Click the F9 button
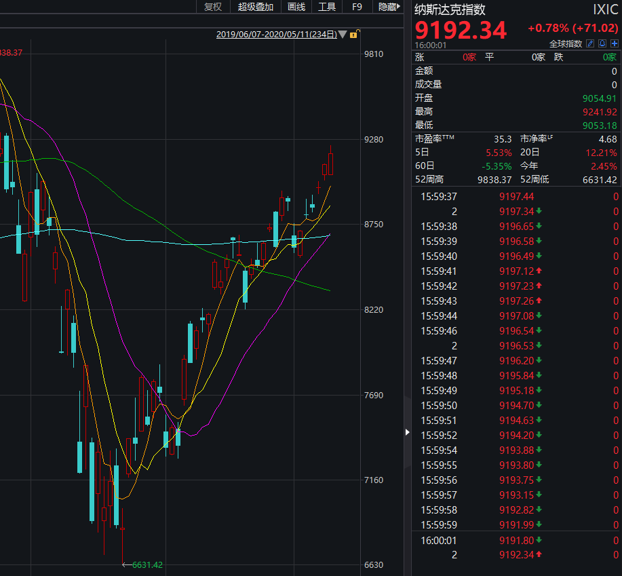This screenshot has width=622, height=576. click(x=357, y=7)
